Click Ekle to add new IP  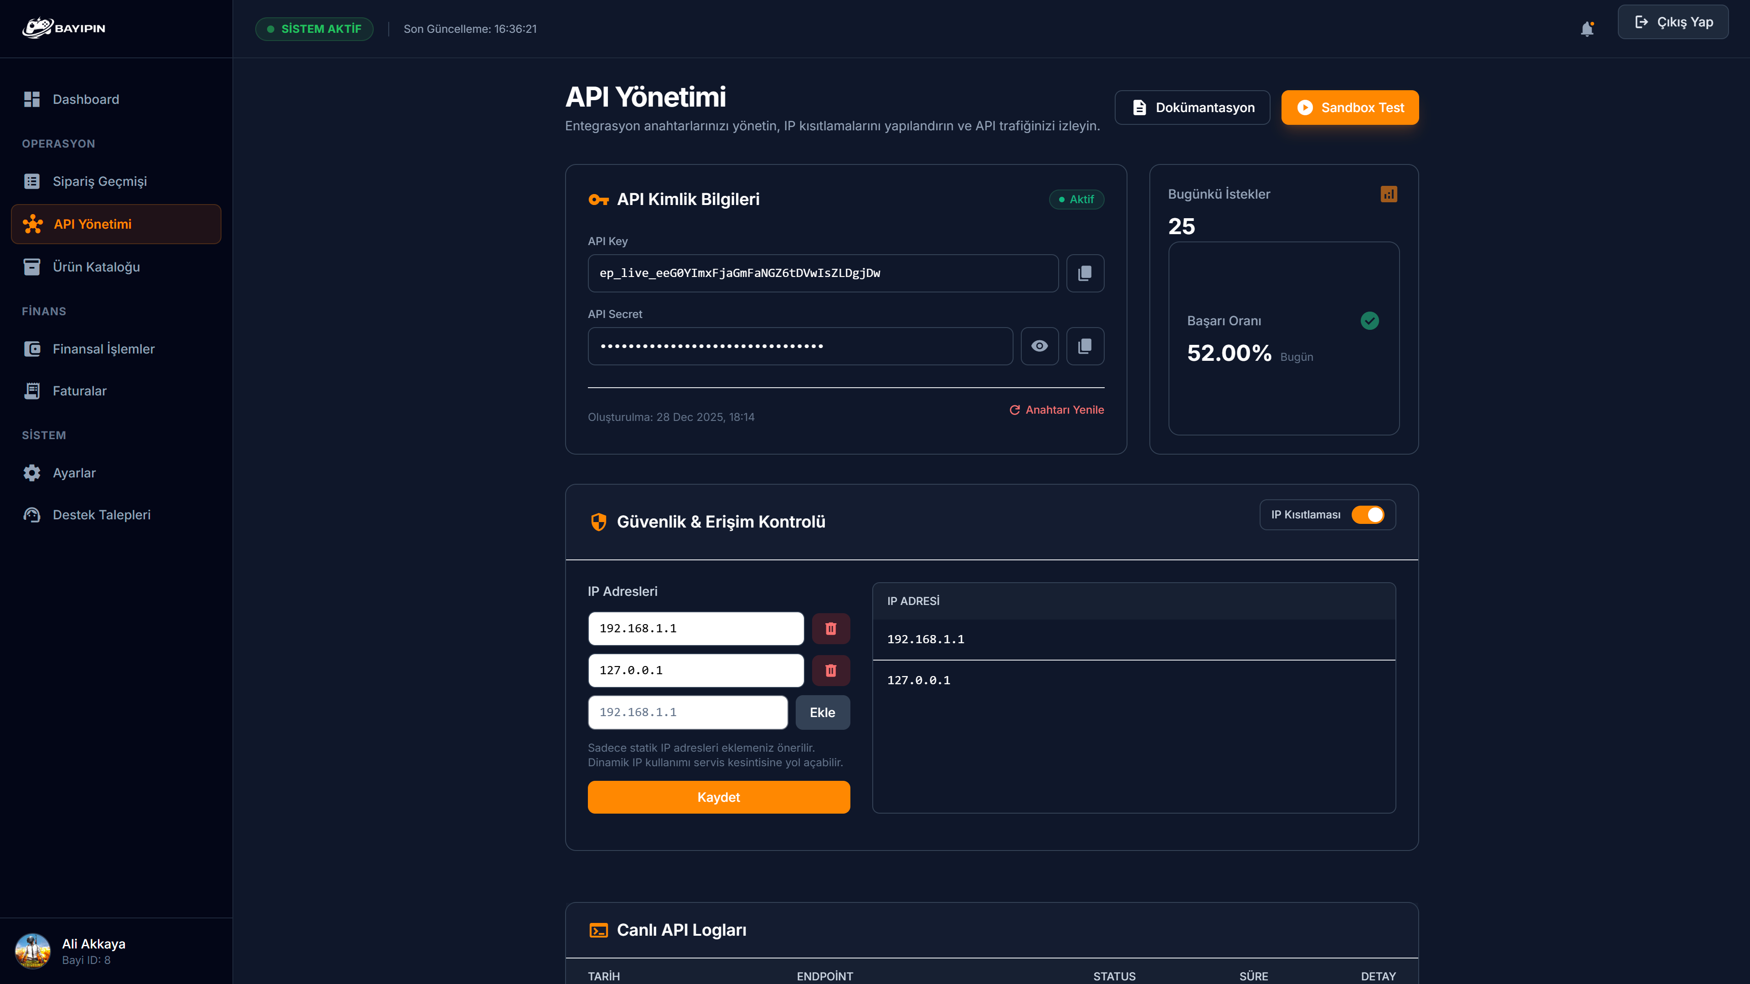click(822, 712)
